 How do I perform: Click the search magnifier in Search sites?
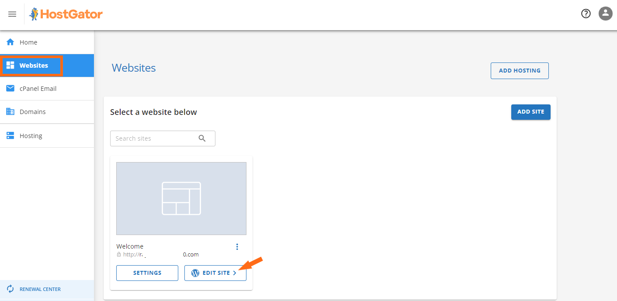[x=202, y=138]
